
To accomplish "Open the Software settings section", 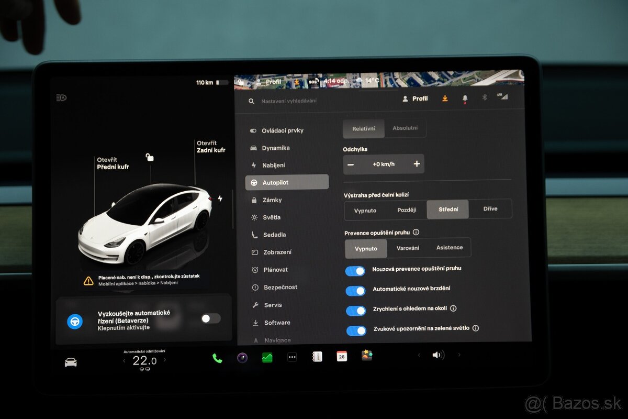I will tap(277, 323).
